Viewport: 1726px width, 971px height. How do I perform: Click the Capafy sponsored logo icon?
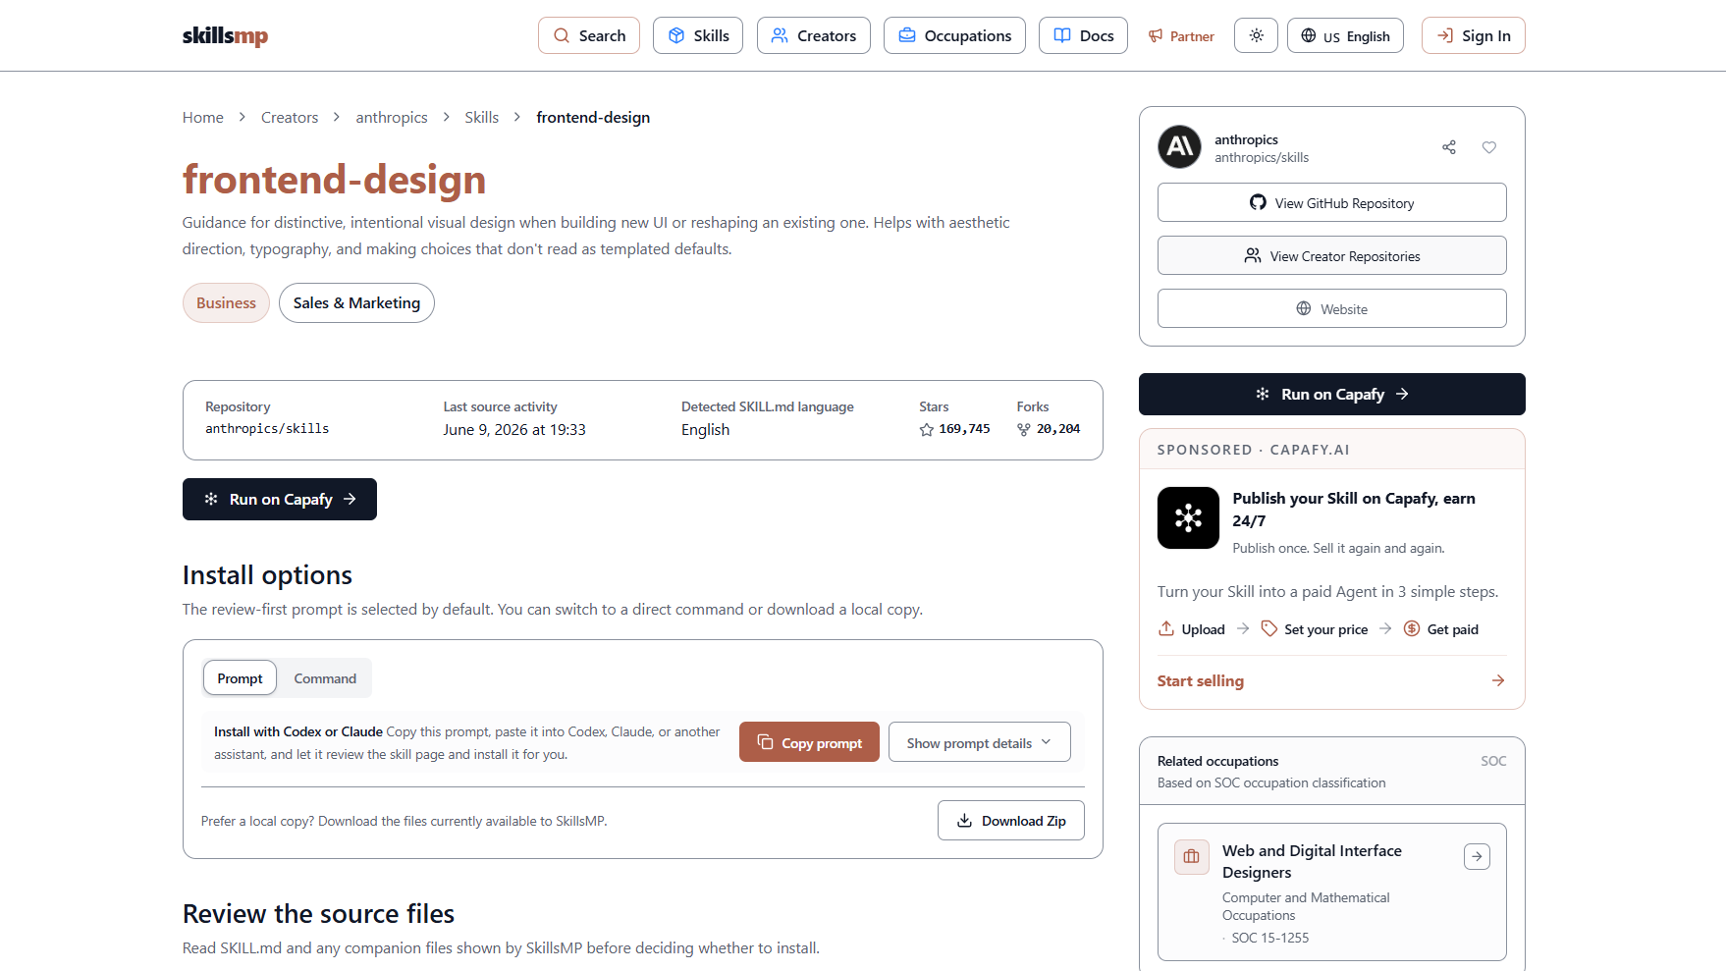click(1188, 517)
